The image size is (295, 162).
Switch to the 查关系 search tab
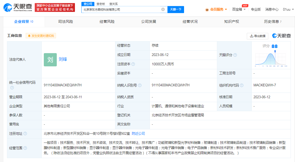(x=114, y=4)
